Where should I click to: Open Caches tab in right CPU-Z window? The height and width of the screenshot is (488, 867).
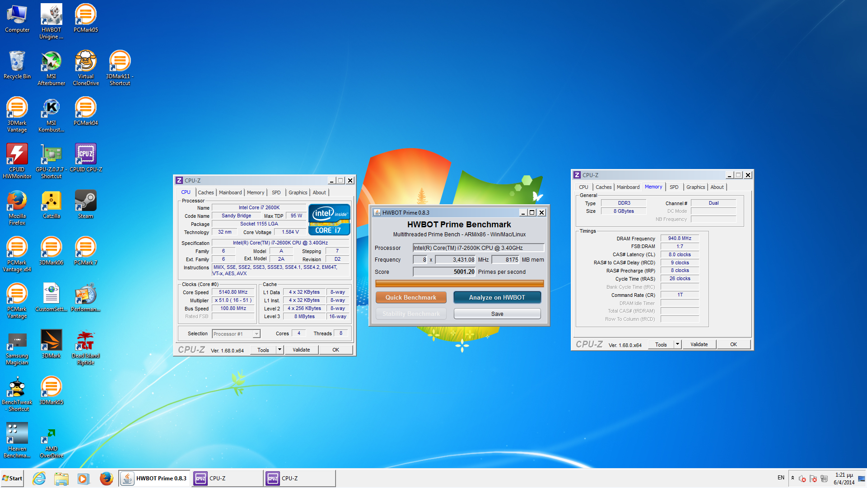(604, 187)
